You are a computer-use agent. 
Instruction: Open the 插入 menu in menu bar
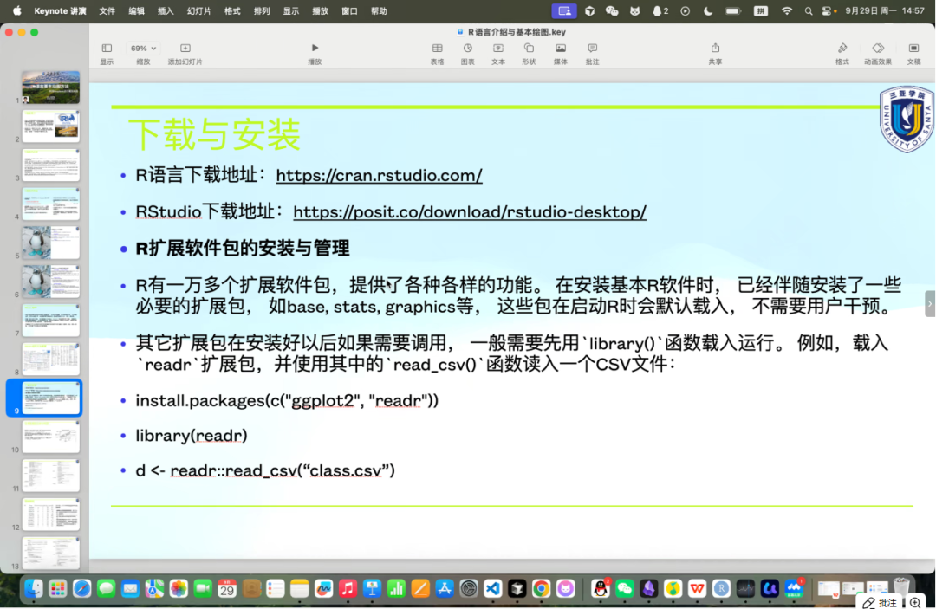coord(166,11)
